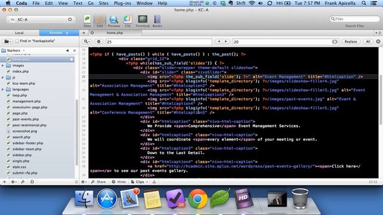Select management.php in file list
The width and height of the screenshot is (383, 215).
[x=26, y=101]
